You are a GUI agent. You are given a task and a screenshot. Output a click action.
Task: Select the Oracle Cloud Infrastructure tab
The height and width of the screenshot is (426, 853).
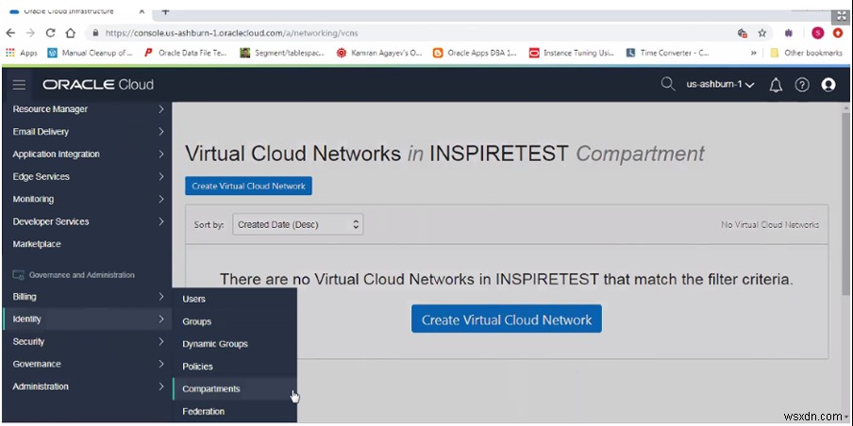(76, 11)
